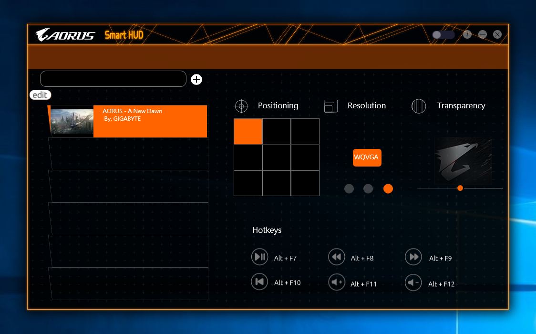Click the Alt + F11 hotkey label

point(363,284)
